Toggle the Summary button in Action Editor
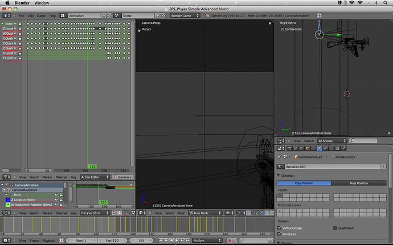The height and width of the screenshot is (245, 393). click(x=122, y=177)
